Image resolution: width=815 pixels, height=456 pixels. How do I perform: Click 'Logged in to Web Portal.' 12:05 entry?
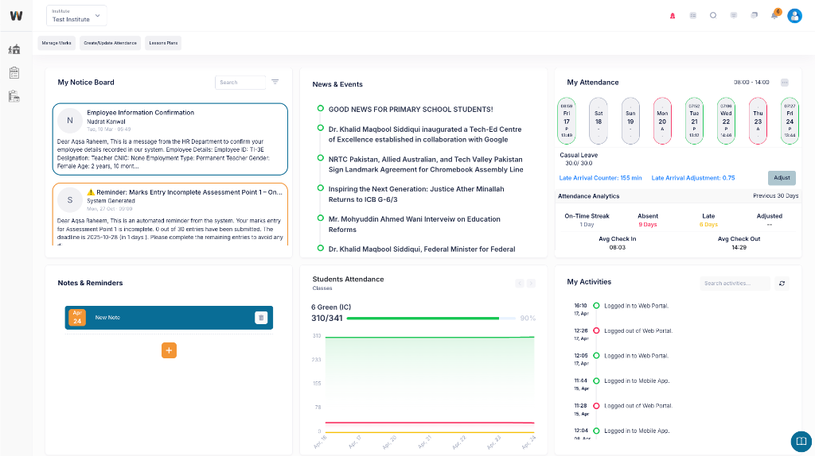(x=636, y=356)
